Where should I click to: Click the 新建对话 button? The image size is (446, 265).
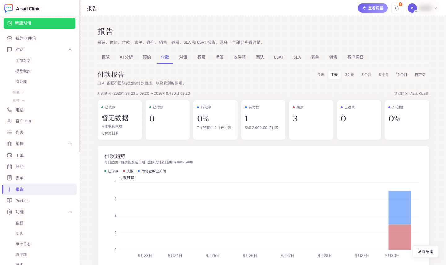(39, 23)
